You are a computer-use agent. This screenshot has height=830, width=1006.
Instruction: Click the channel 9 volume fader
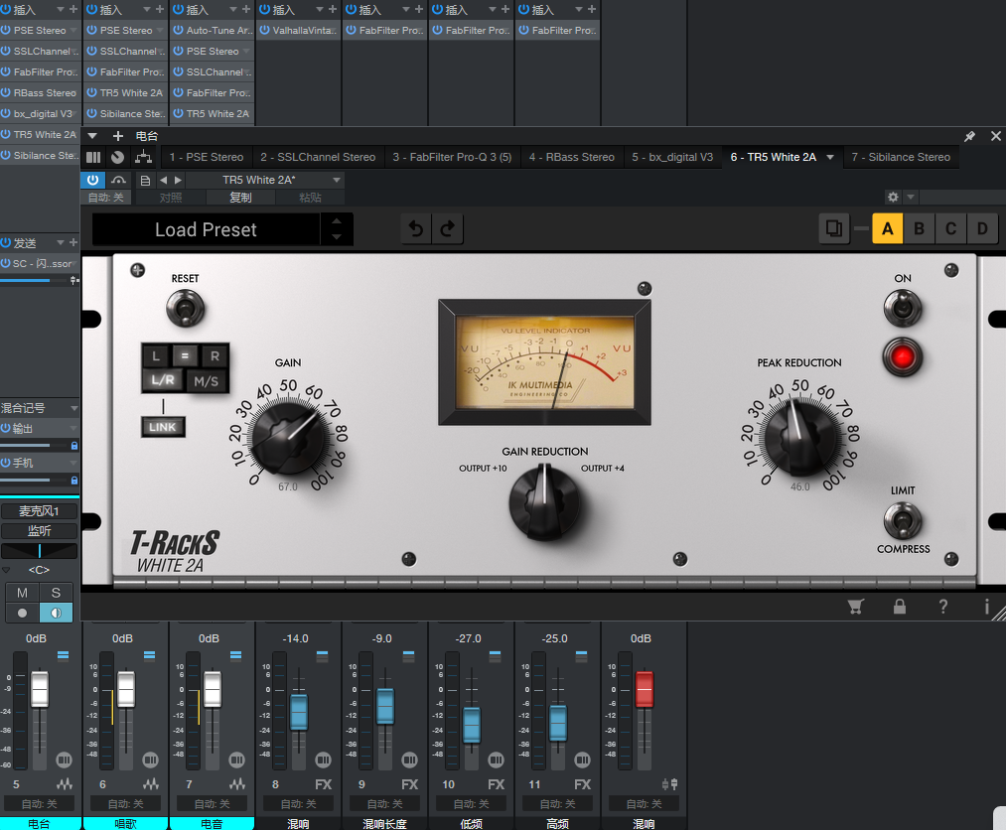coord(385,706)
